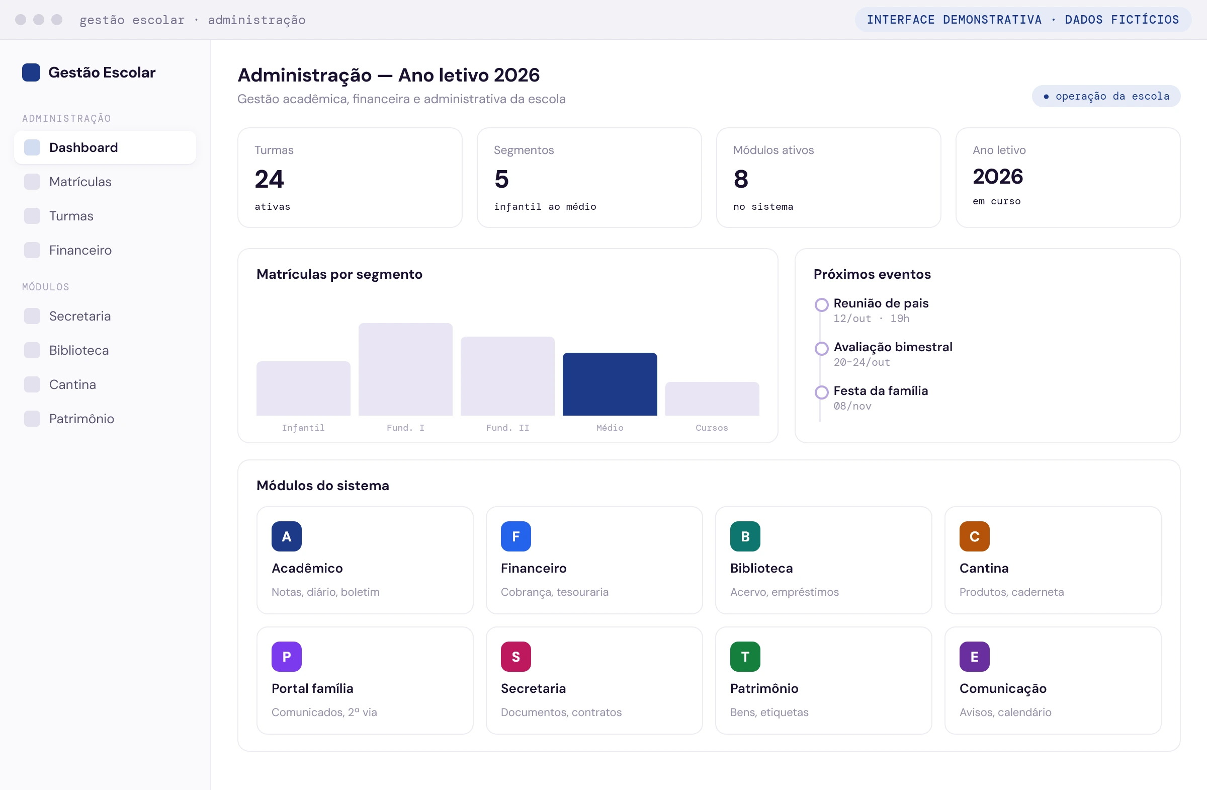
Task: Click the sidebar Cantina icon square
Action: [x=32, y=384]
